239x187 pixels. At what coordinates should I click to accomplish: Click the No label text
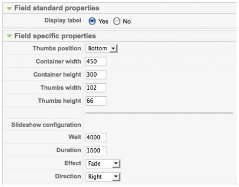pos(127,22)
